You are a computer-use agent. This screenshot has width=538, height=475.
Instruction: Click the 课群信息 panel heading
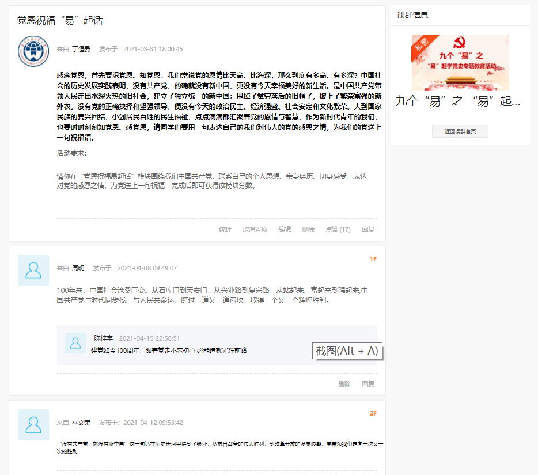412,15
